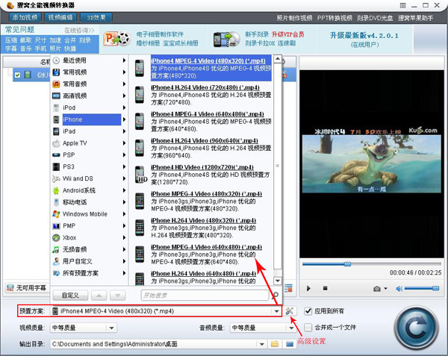Open the menu icon in the title bar
Image resolution: width=448 pixels, height=356 pixels.
coord(403,5)
